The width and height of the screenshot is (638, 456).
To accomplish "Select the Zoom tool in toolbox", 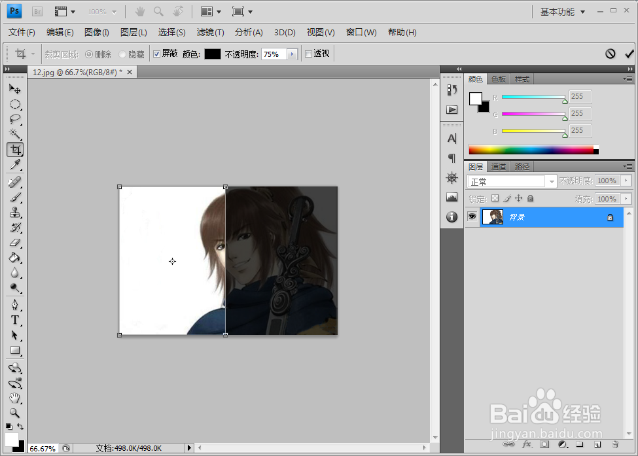I will (15, 413).
